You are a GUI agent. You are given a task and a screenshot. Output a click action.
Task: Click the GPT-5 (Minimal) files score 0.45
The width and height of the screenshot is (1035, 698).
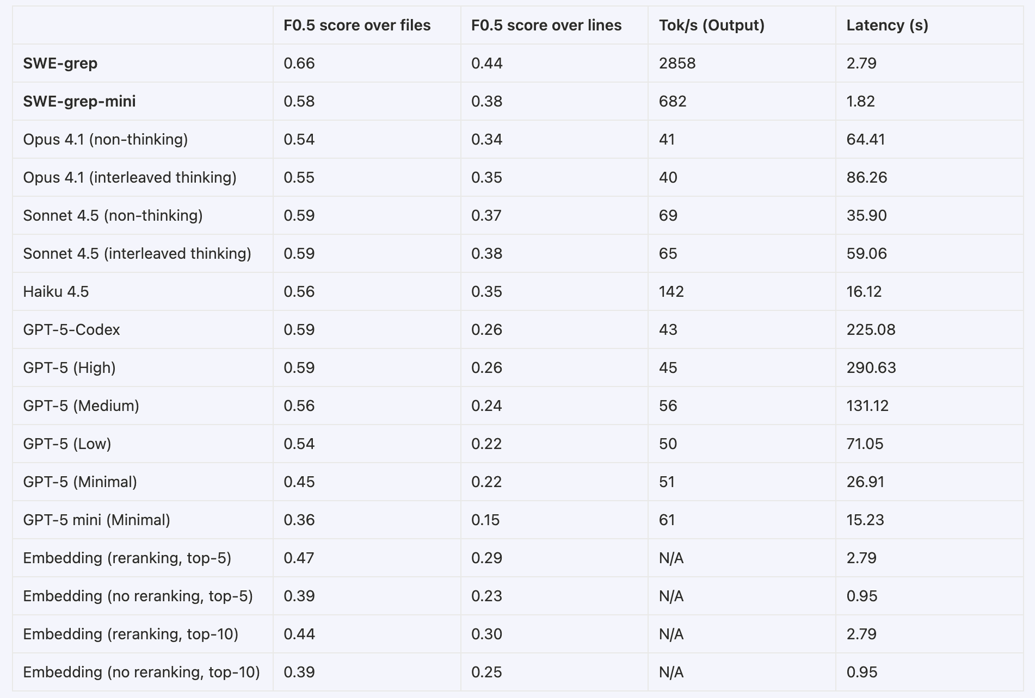[x=299, y=482]
